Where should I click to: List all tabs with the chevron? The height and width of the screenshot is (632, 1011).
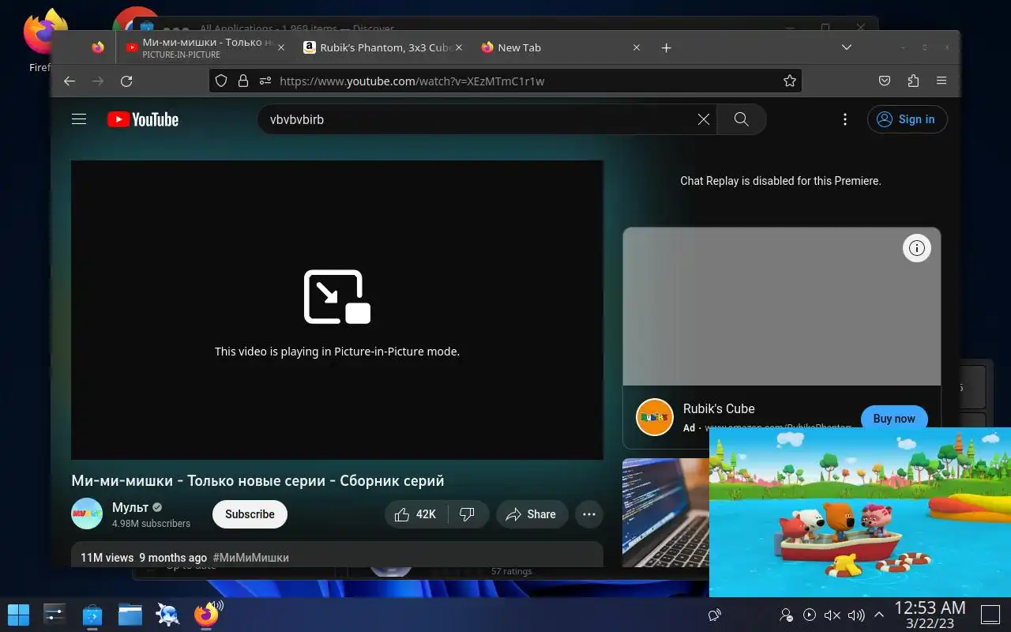click(847, 47)
